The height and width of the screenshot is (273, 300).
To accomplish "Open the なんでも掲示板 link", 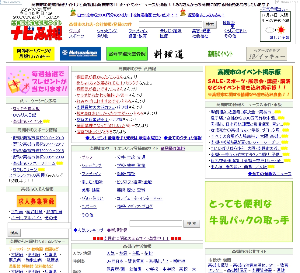I will [26, 109].
